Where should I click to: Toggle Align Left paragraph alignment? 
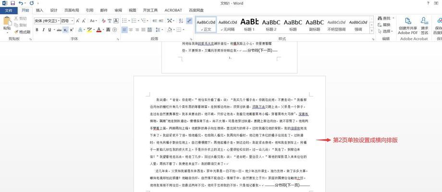pyautogui.click(x=124, y=30)
